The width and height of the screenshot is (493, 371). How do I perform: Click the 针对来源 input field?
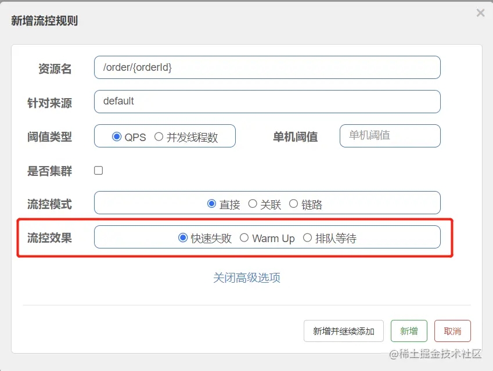point(267,102)
